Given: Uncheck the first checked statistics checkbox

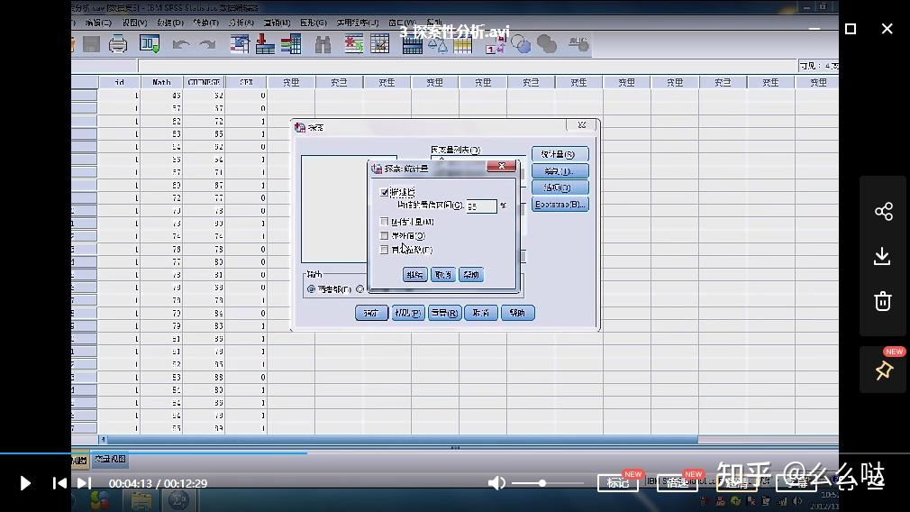Looking at the screenshot, I should pyautogui.click(x=384, y=192).
